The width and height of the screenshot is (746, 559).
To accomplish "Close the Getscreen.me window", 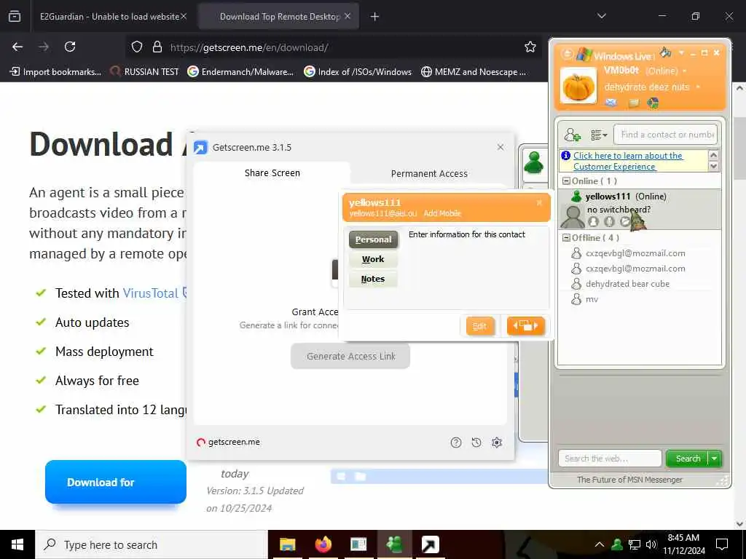I will [x=500, y=147].
